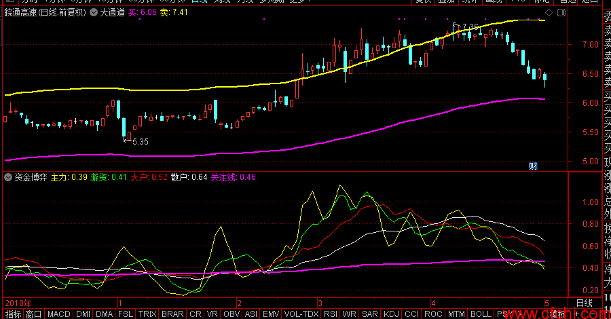Open the dropdown arrow beside 皖通高速 title
The image size is (611, 319).
point(94,12)
